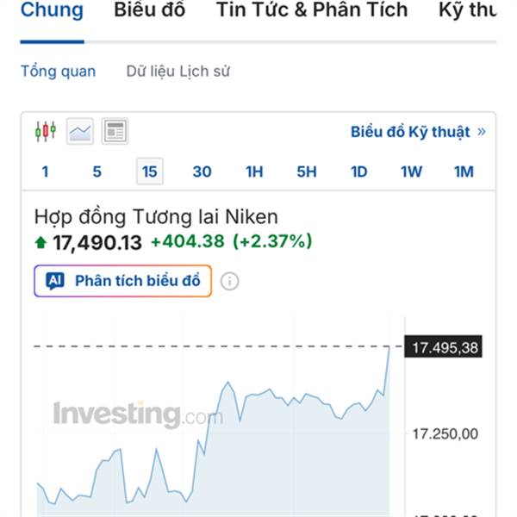Switch chart to 1H interval
The image size is (517, 517).
coord(254,171)
